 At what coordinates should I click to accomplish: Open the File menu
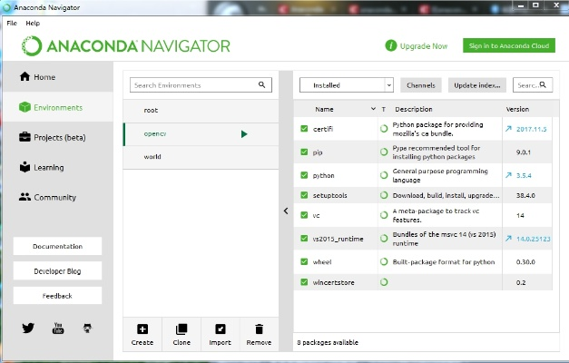click(12, 23)
